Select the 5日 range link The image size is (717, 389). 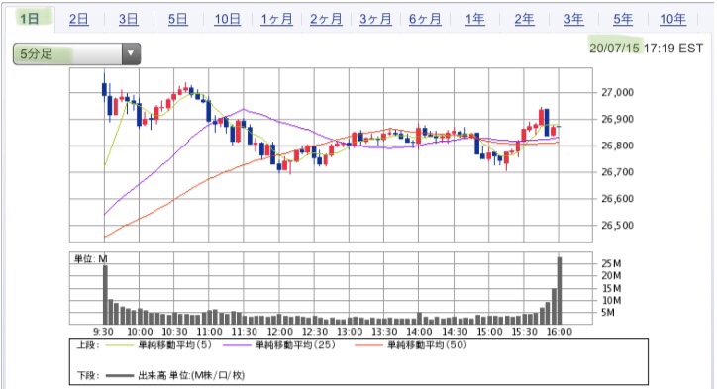178,19
